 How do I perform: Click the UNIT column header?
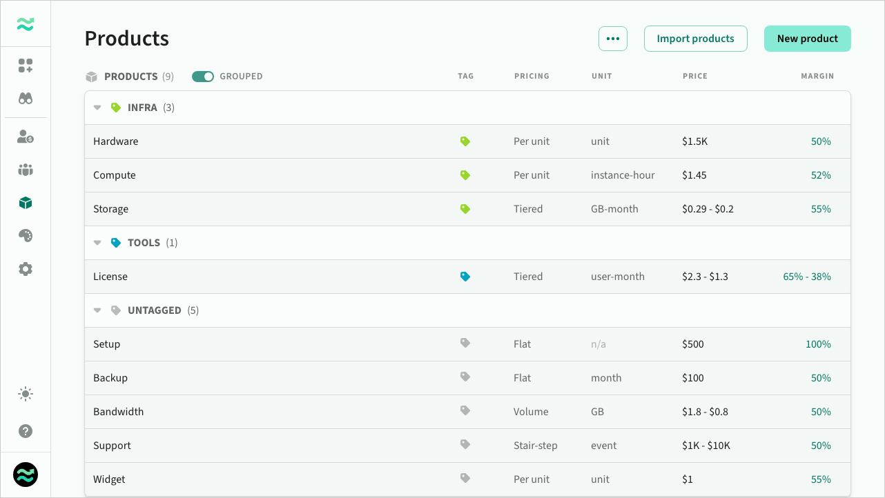pyautogui.click(x=602, y=77)
